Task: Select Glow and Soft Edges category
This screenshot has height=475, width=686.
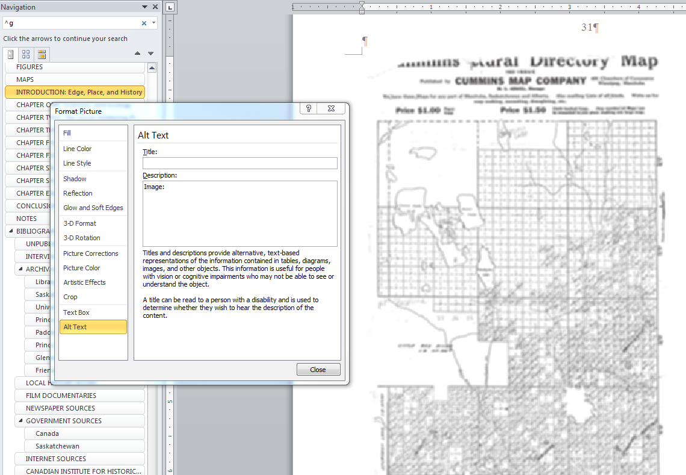Action: pos(93,208)
